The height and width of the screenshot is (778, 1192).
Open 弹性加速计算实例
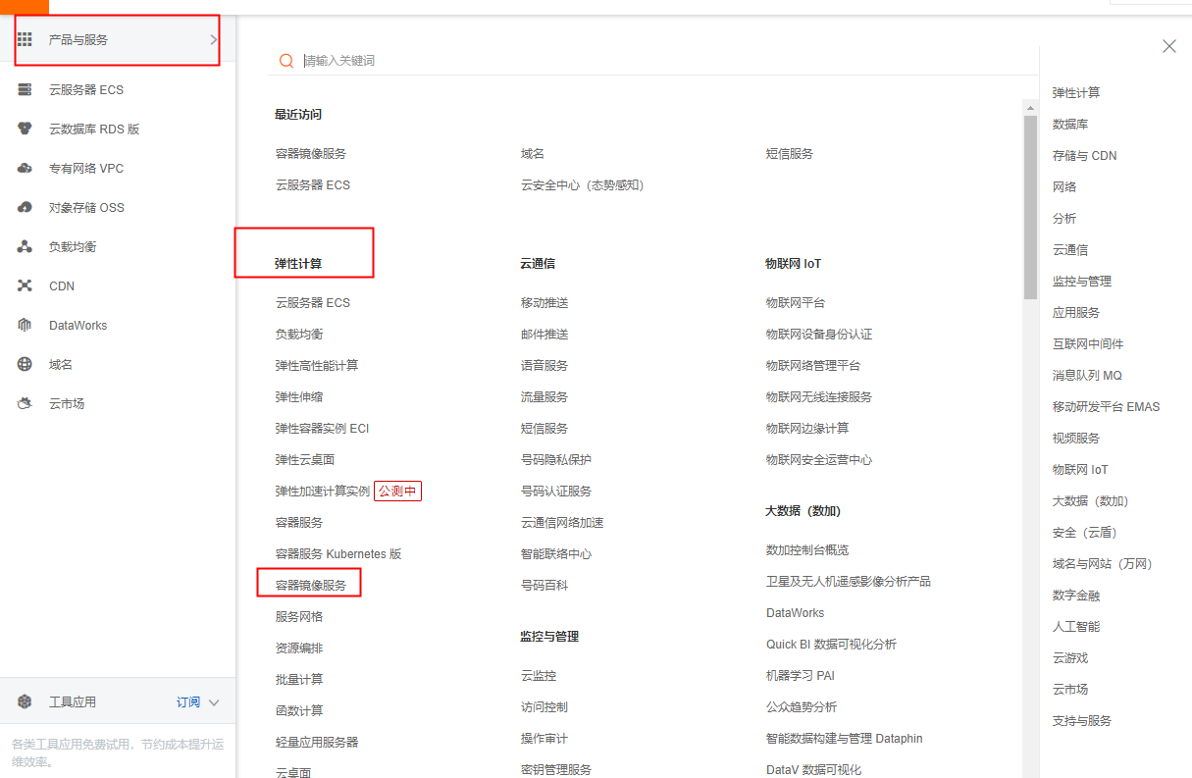click(x=323, y=492)
